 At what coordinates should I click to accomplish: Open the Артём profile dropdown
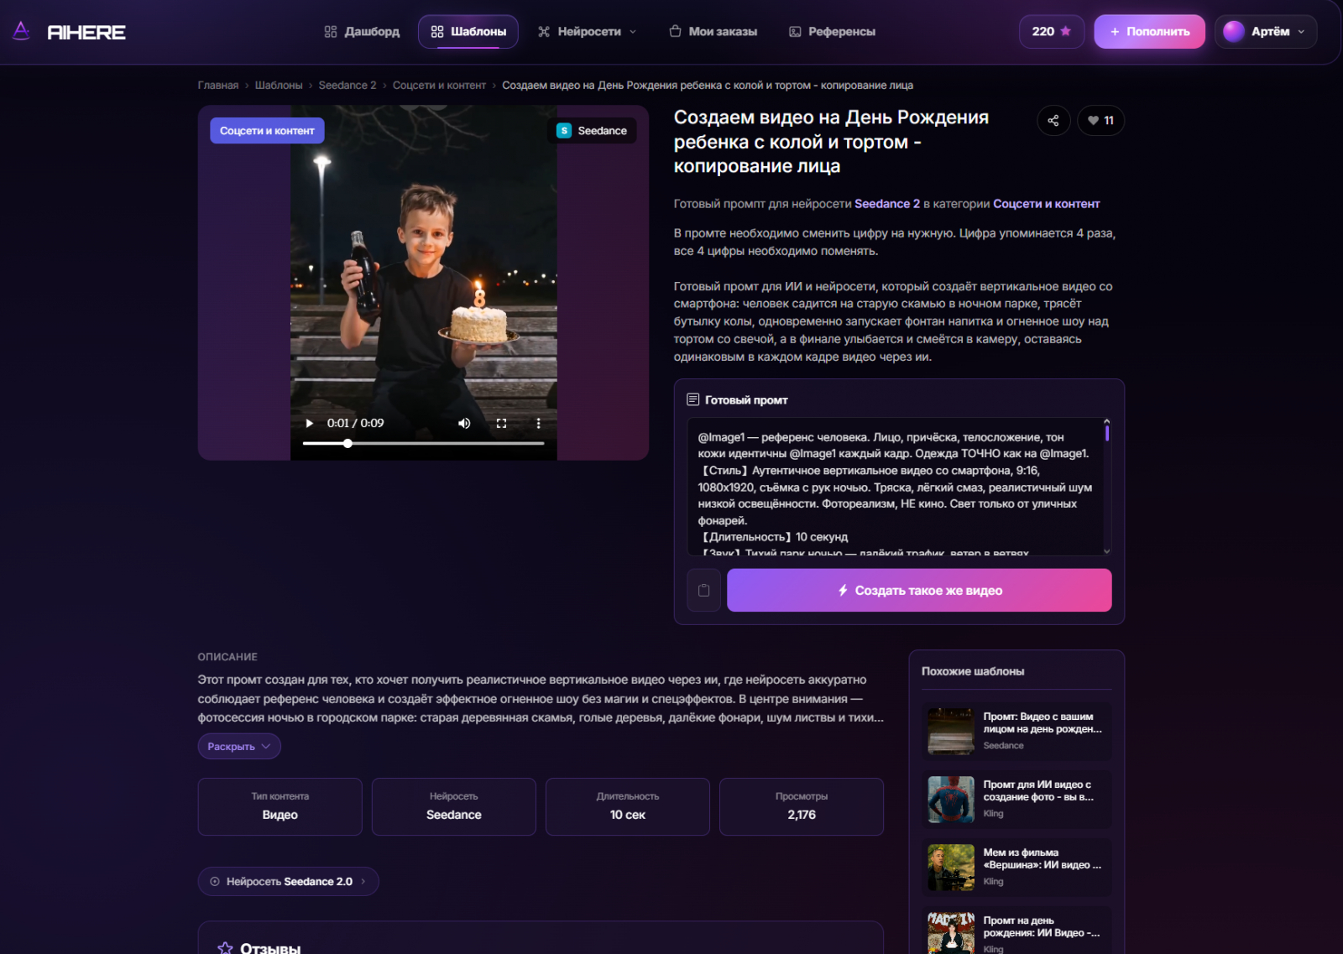click(x=1266, y=32)
